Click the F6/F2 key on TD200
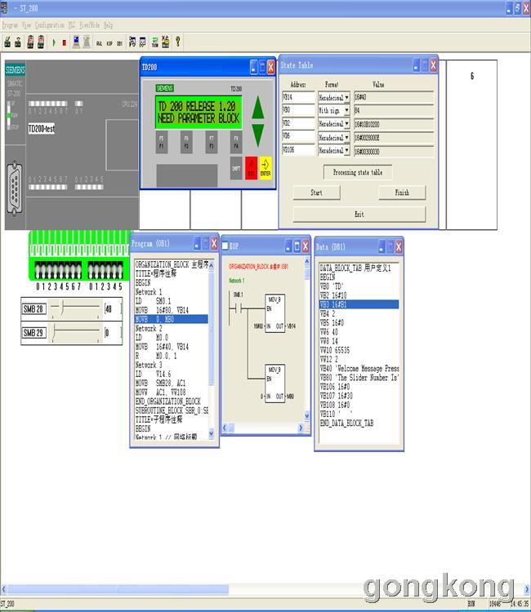Image resolution: width=531 pixels, height=612 pixels. point(186,142)
